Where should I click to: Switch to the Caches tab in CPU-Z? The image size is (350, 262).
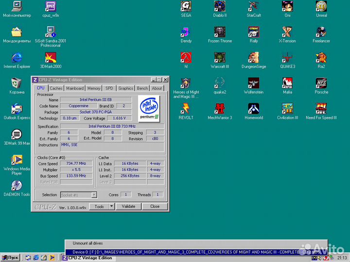coord(56,88)
